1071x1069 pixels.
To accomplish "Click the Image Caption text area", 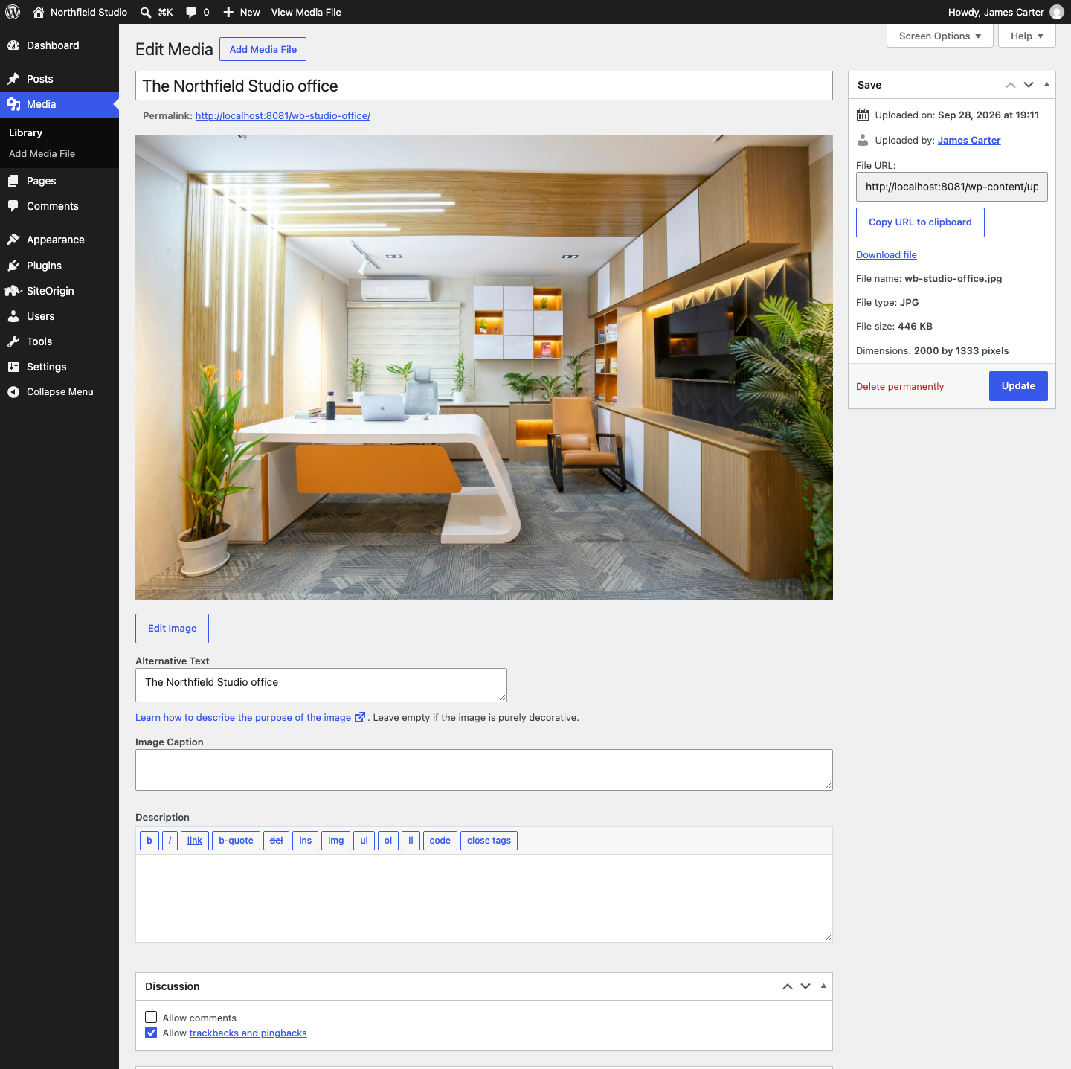I will (x=484, y=770).
